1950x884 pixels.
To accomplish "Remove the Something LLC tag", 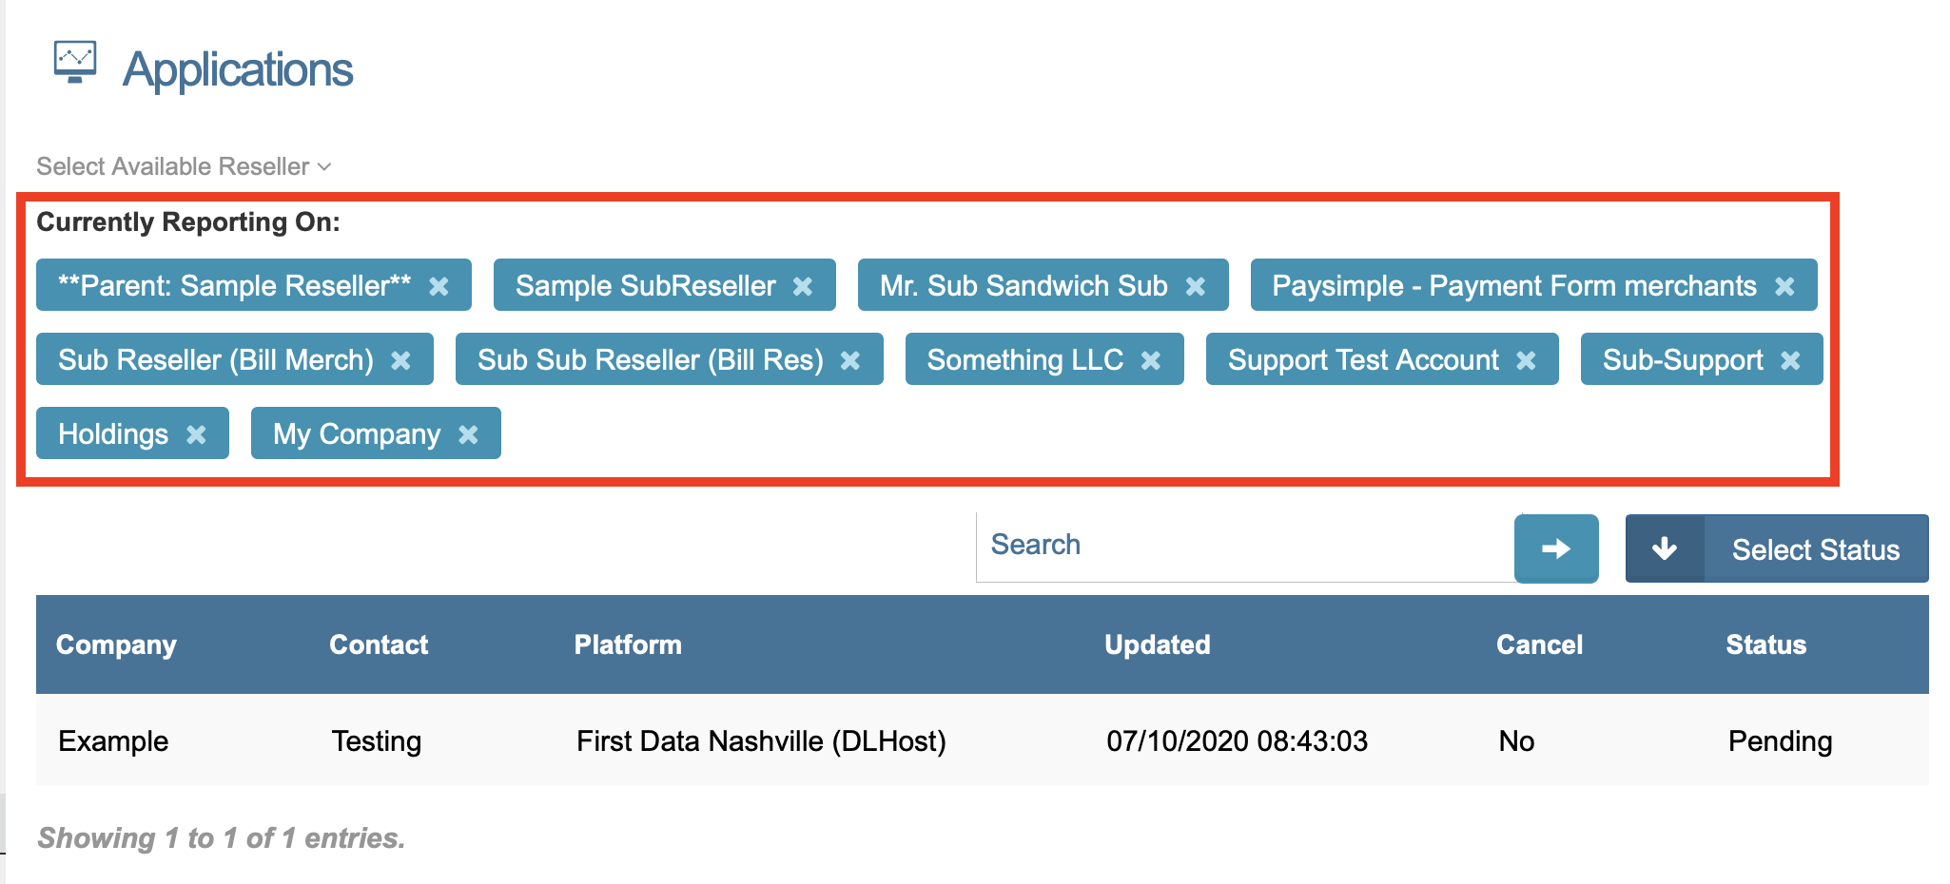I will click(1151, 360).
